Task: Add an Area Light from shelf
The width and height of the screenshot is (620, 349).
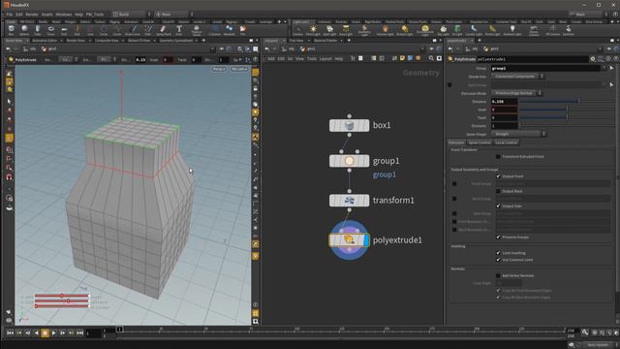Action: coord(346,30)
